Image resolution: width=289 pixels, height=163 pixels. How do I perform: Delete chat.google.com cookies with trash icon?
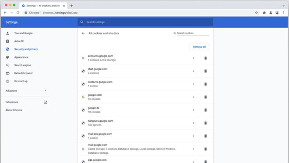[x=205, y=71]
